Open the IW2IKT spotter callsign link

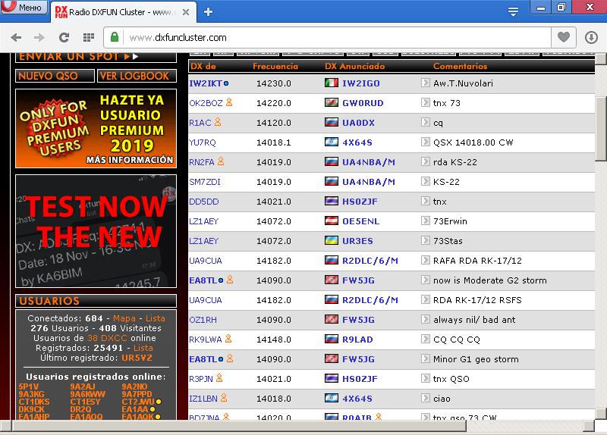[x=206, y=83]
